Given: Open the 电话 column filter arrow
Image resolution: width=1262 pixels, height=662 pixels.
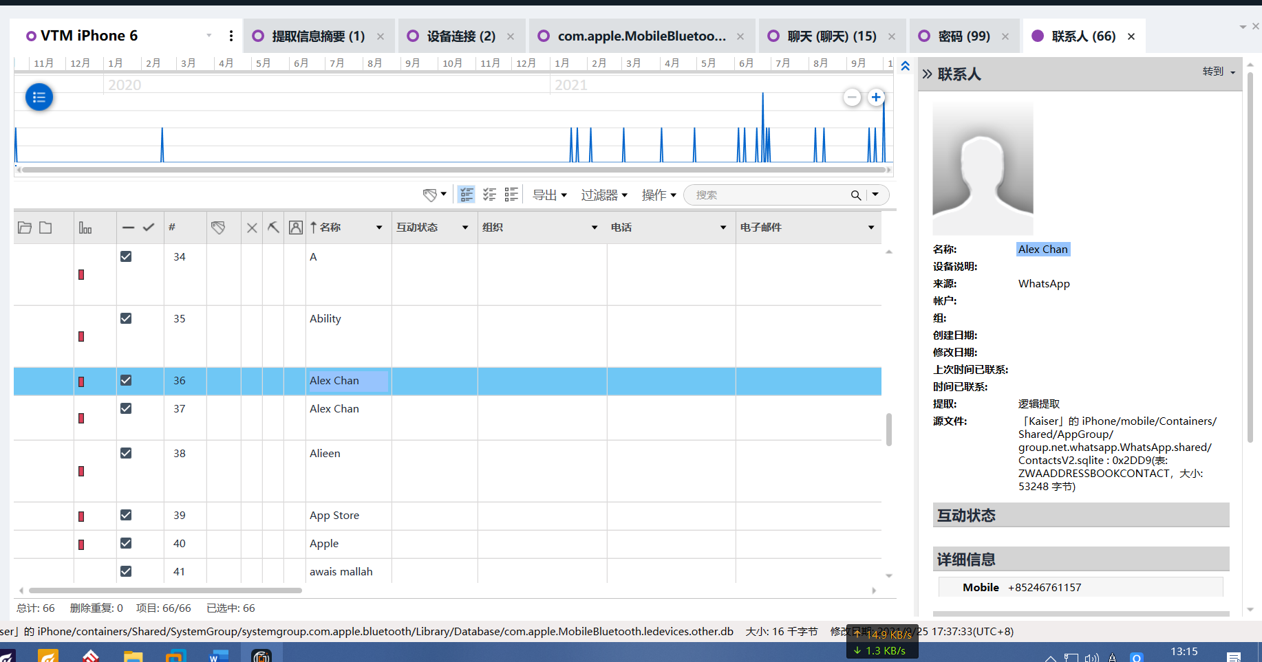Looking at the screenshot, I should click(x=723, y=228).
